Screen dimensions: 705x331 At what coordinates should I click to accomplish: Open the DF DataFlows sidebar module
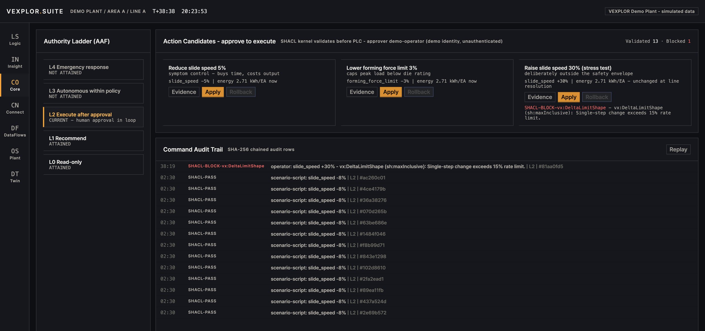click(15, 131)
